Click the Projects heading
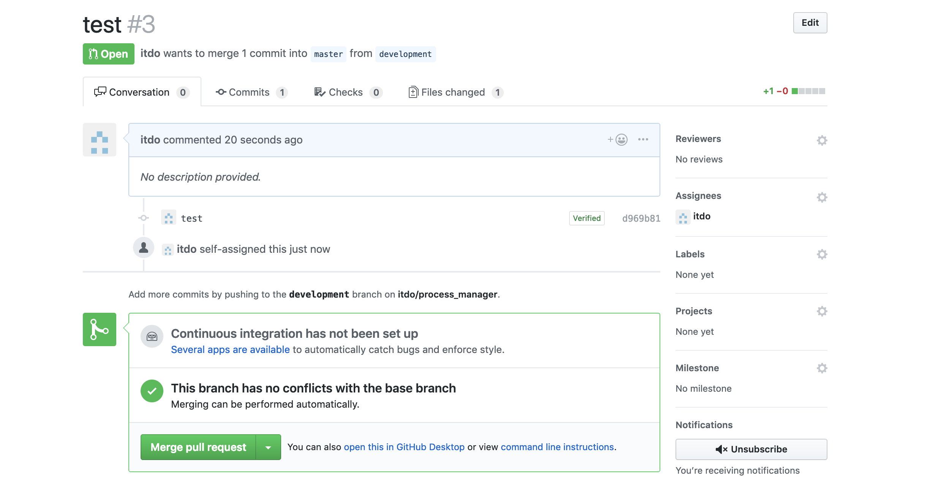The height and width of the screenshot is (479, 927). pos(694,311)
